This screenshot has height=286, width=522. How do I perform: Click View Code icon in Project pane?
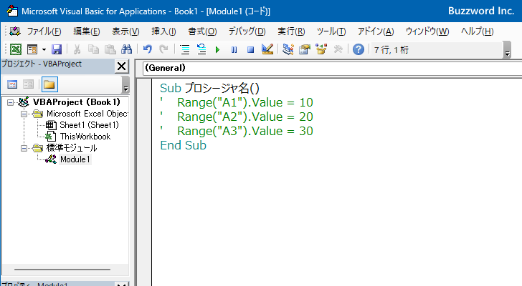point(12,84)
